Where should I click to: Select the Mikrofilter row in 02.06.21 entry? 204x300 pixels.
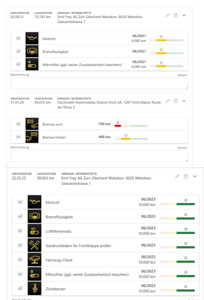tap(82, 64)
